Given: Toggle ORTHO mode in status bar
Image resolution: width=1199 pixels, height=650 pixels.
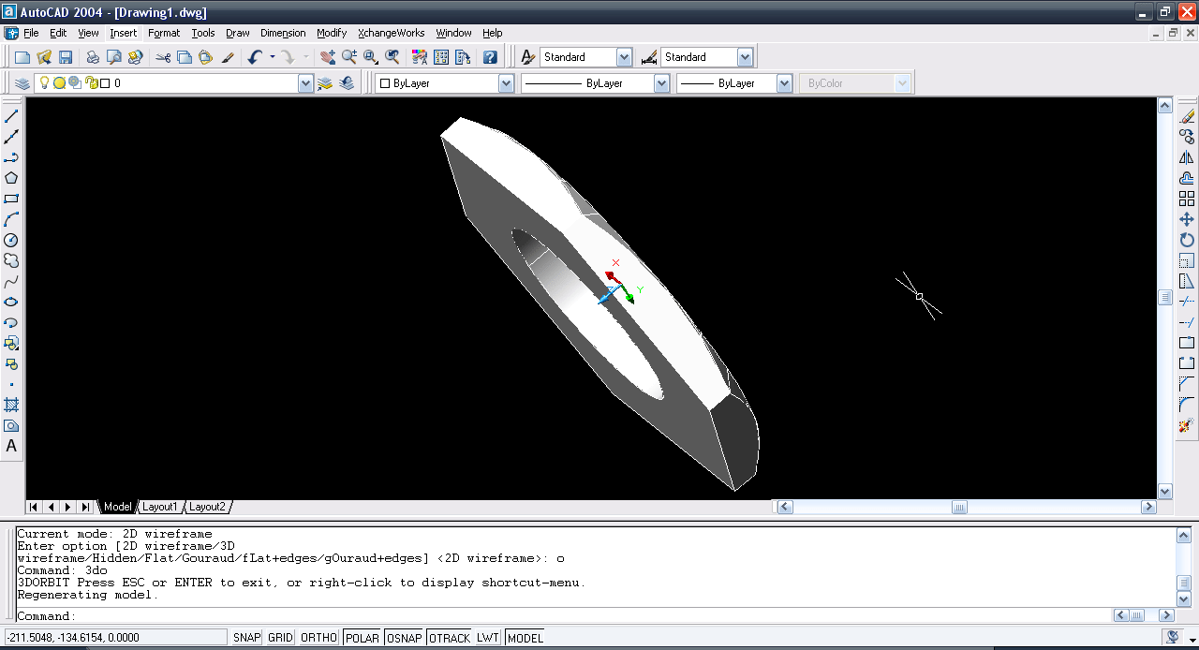Looking at the screenshot, I should click(x=318, y=638).
